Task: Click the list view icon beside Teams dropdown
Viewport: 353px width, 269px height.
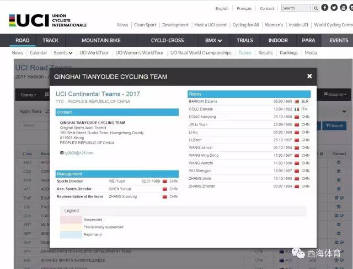Action: [x=47, y=94]
